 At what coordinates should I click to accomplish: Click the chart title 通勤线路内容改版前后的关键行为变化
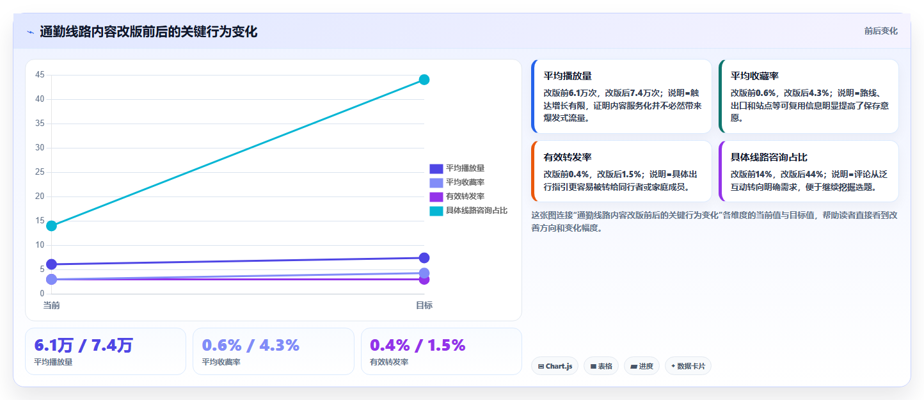(148, 31)
